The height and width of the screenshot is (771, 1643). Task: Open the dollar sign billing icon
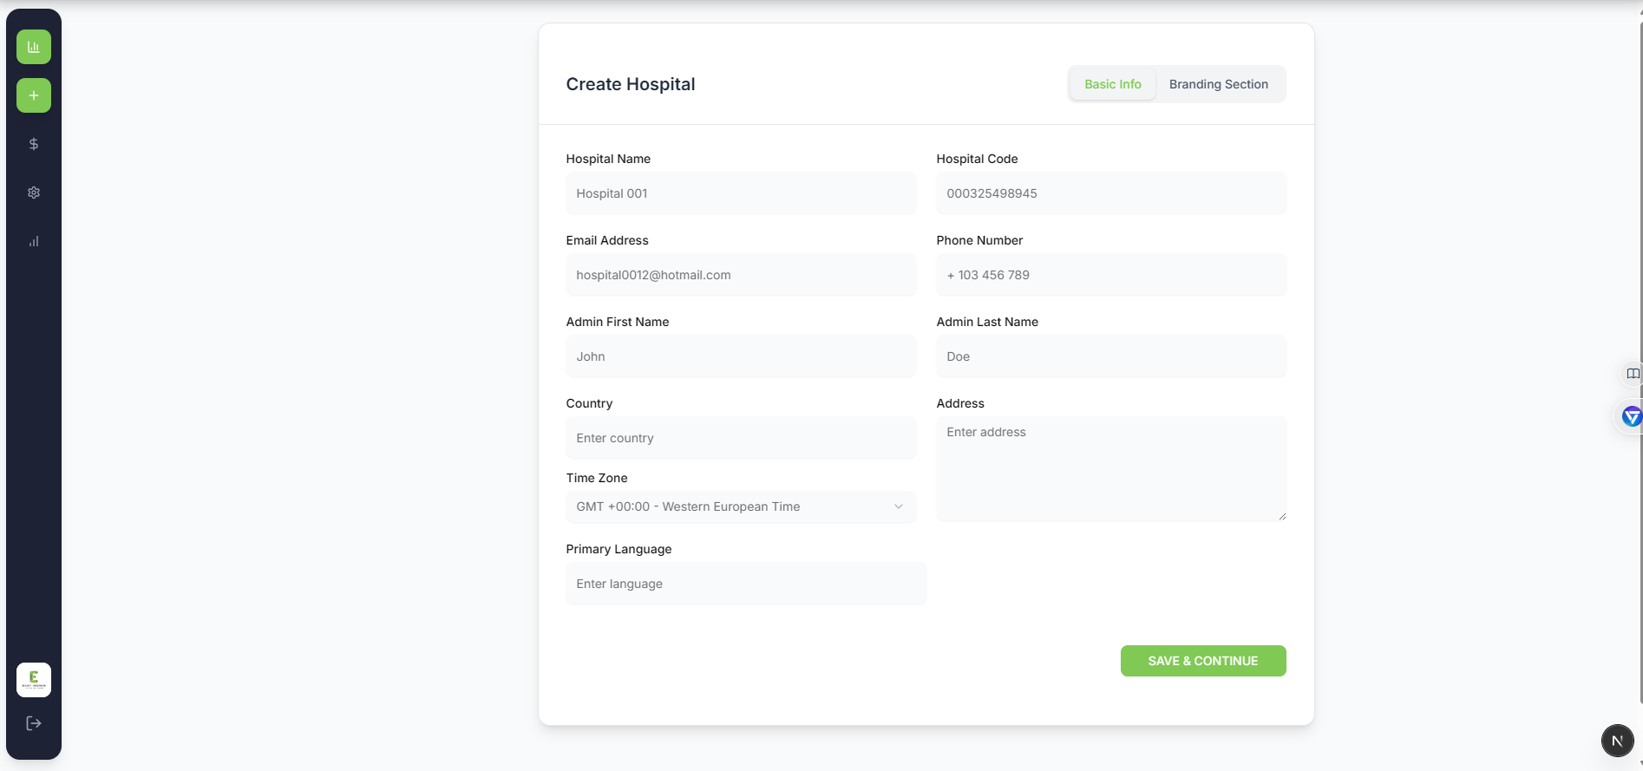(34, 144)
